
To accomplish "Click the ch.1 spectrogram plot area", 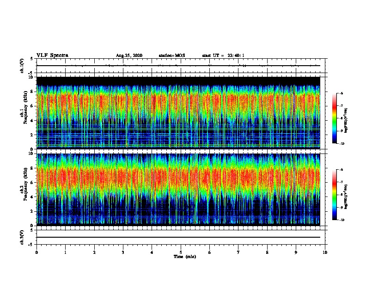I will pyautogui.click(x=178, y=113).
